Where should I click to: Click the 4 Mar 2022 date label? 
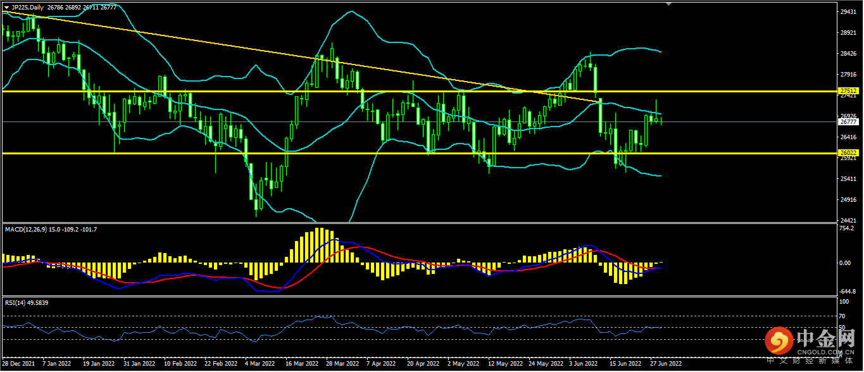260,364
